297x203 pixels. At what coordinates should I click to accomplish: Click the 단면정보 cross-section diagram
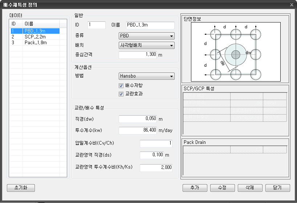(x=235, y=52)
